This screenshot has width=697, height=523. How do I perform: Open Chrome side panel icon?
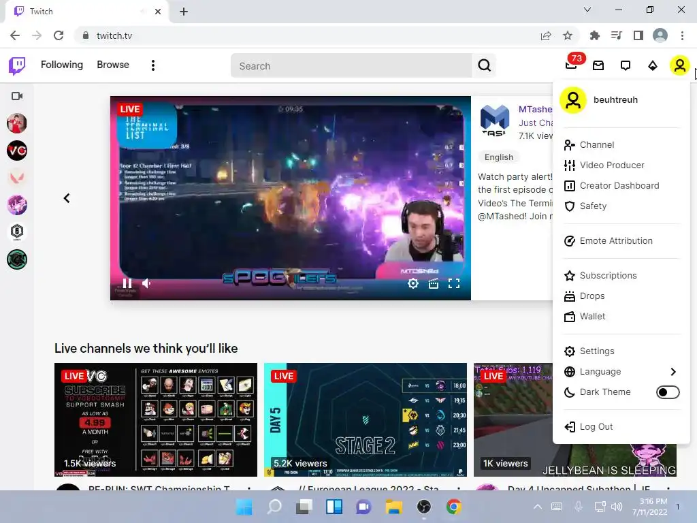(638, 35)
